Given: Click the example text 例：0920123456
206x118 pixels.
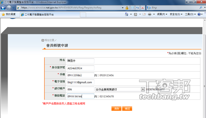Looking at the screenshot, I should click(104, 75).
